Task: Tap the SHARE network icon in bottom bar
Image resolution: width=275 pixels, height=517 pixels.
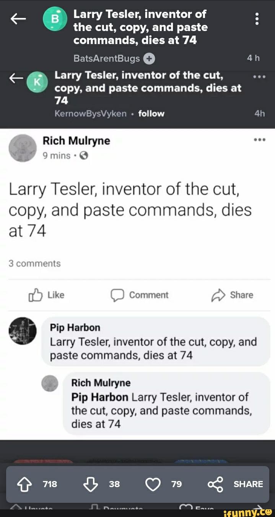Action: point(215,484)
